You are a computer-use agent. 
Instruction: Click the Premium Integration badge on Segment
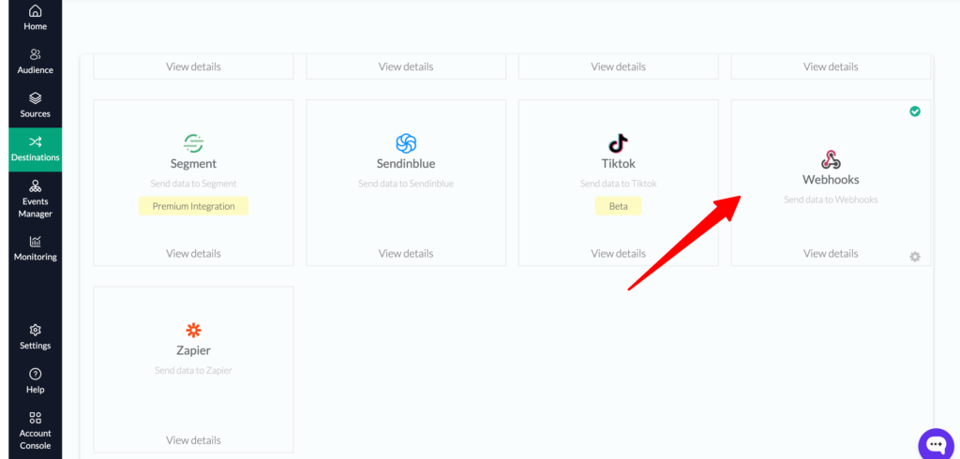(193, 206)
